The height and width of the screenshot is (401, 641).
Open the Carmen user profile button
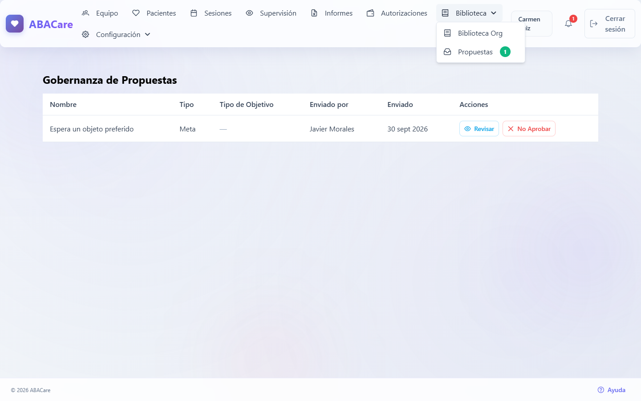pos(531,24)
